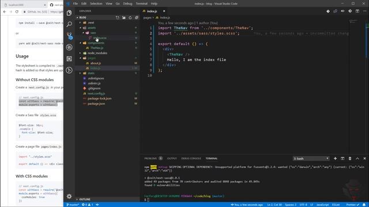Viewport: 369px width, 207px height.
Task: Open the Source Control view
Action: (69, 36)
